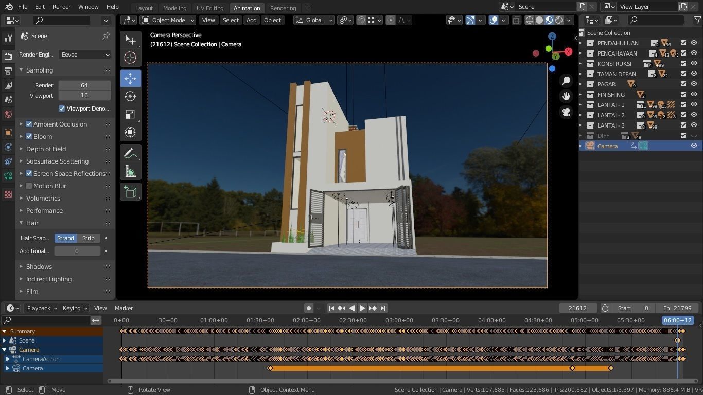This screenshot has height=395, width=703.
Task: Open the Render Engine Eevee dropdown
Action: pyautogui.click(x=84, y=55)
